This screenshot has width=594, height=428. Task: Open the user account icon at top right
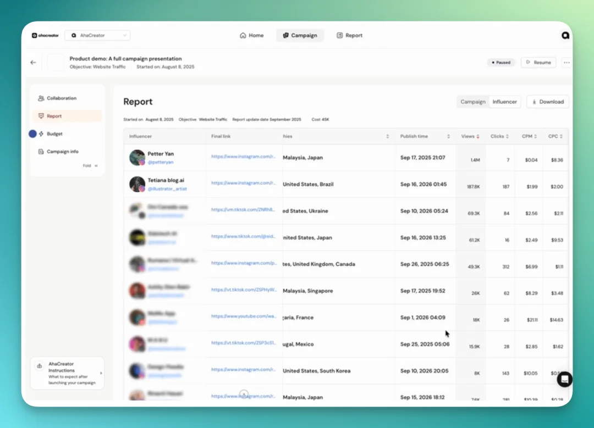click(x=565, y=35)
